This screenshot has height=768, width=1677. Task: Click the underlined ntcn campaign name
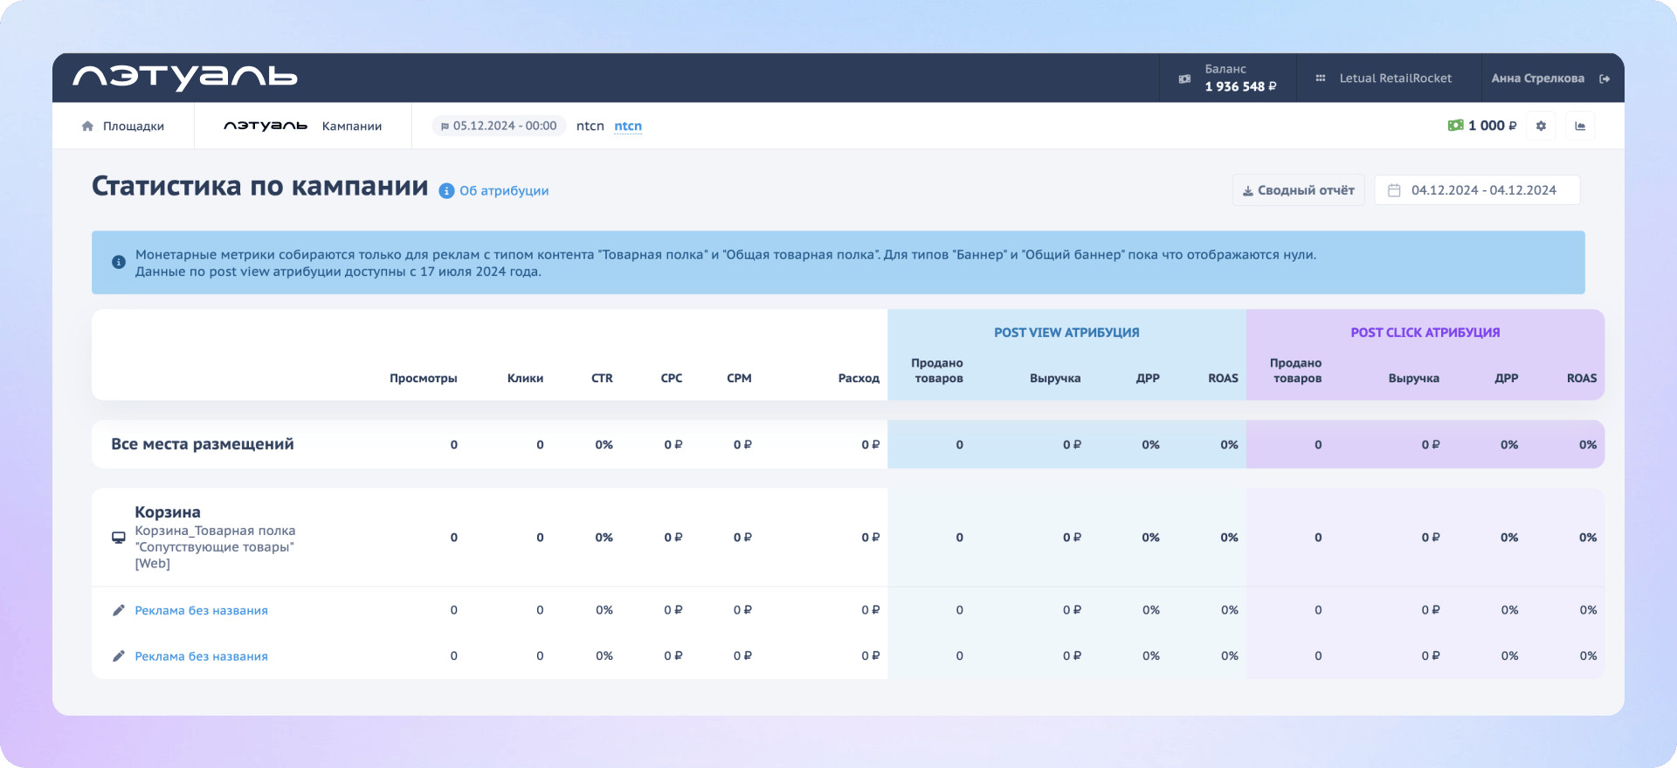(x=627, y=126)
